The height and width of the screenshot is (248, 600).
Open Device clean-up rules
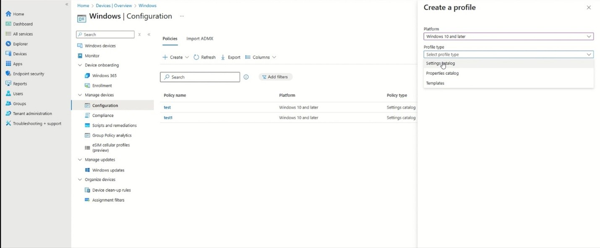point(111,190)
